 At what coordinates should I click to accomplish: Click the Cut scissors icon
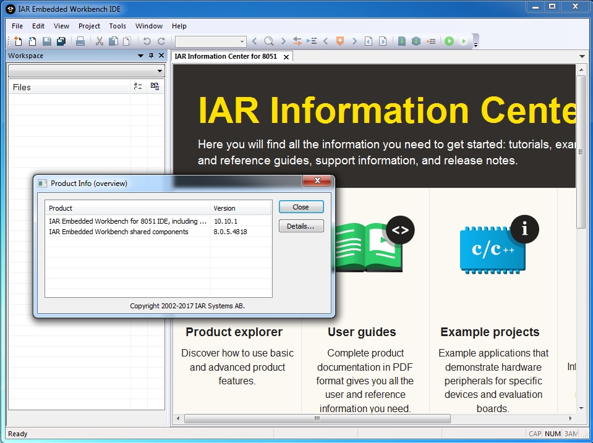(x=100, y=41)
